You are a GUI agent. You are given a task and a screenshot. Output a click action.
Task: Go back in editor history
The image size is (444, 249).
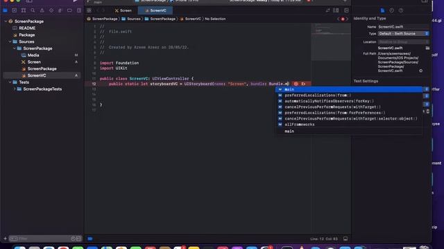coord(98,10)
